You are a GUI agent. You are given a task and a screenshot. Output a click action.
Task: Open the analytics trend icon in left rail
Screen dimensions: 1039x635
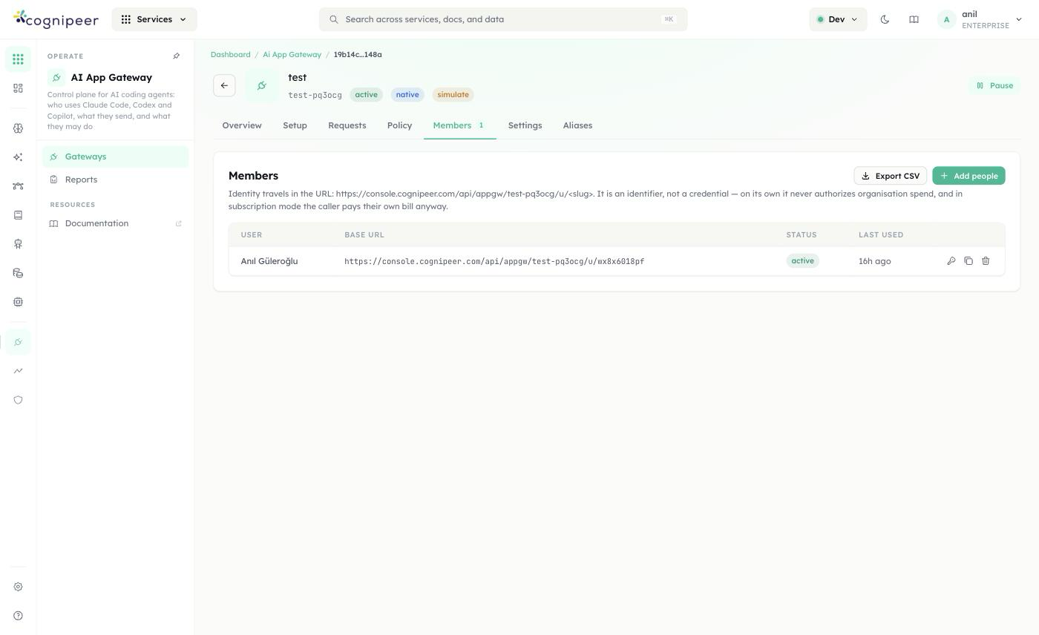[x=18, y=371]
